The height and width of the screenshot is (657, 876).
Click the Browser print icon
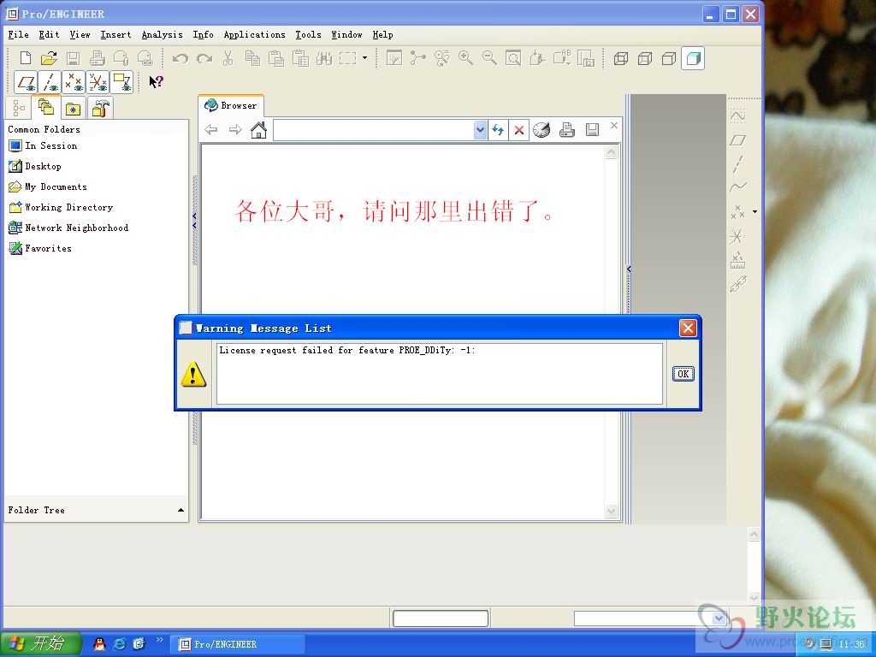pos(567,130)
